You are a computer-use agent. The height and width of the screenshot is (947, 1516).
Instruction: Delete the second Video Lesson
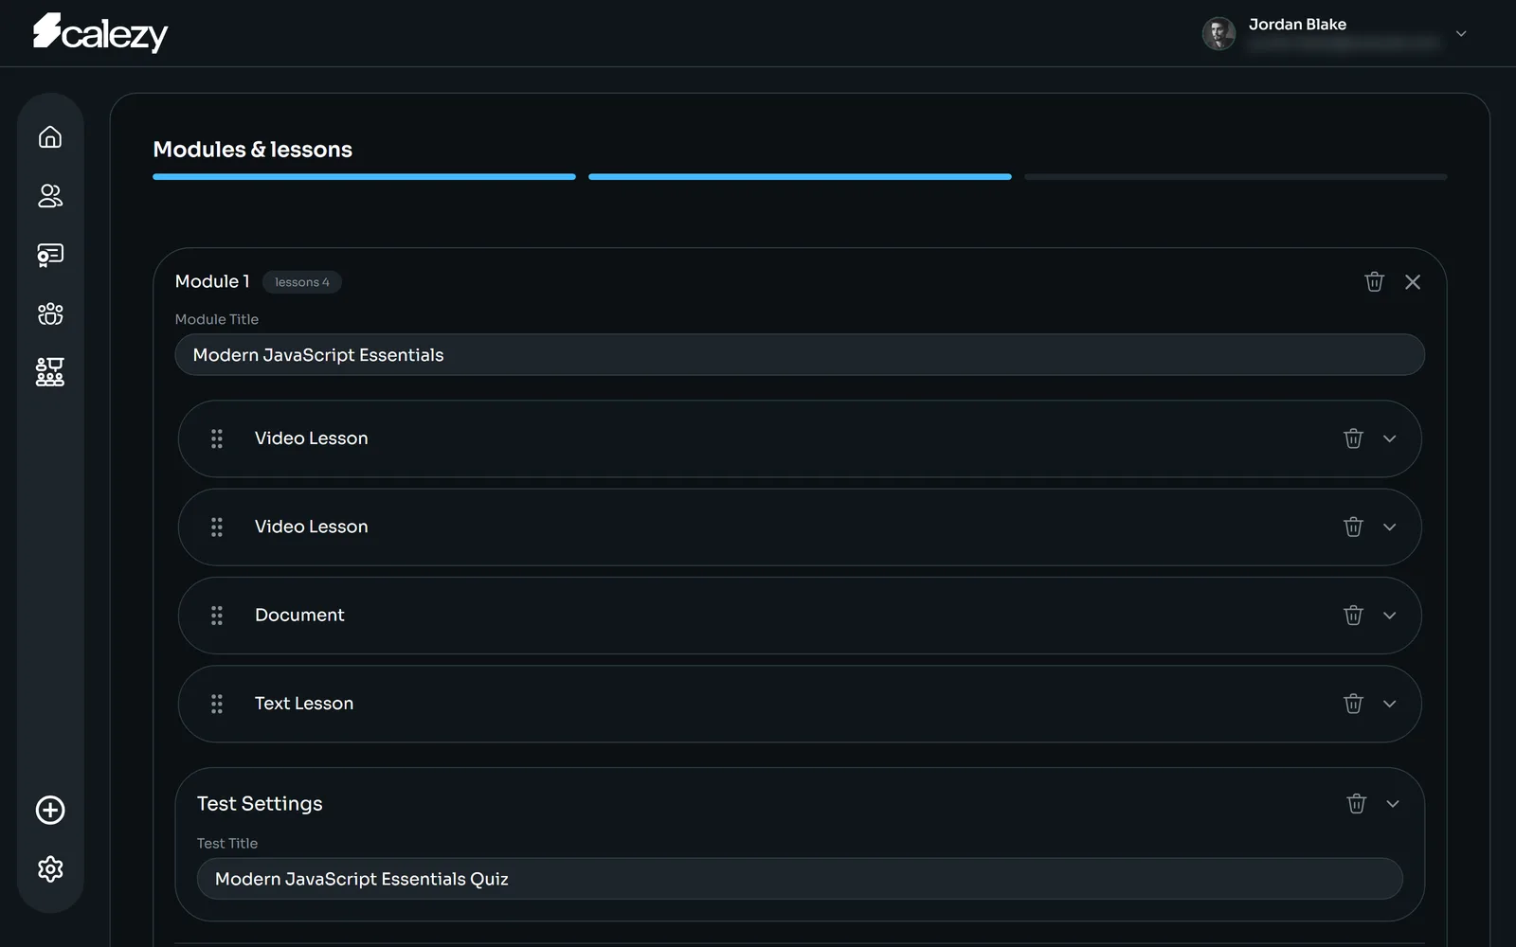(1353, 527)
